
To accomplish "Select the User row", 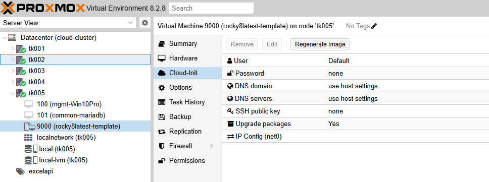I will [x=356, y=61].
